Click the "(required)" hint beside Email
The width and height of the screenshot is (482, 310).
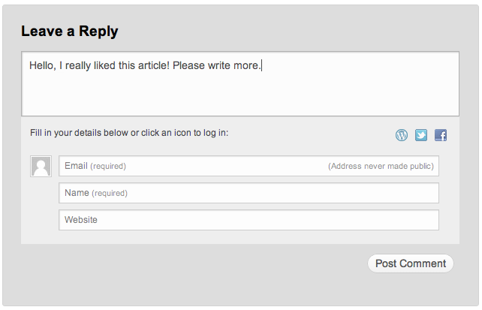tap(108, 166)
